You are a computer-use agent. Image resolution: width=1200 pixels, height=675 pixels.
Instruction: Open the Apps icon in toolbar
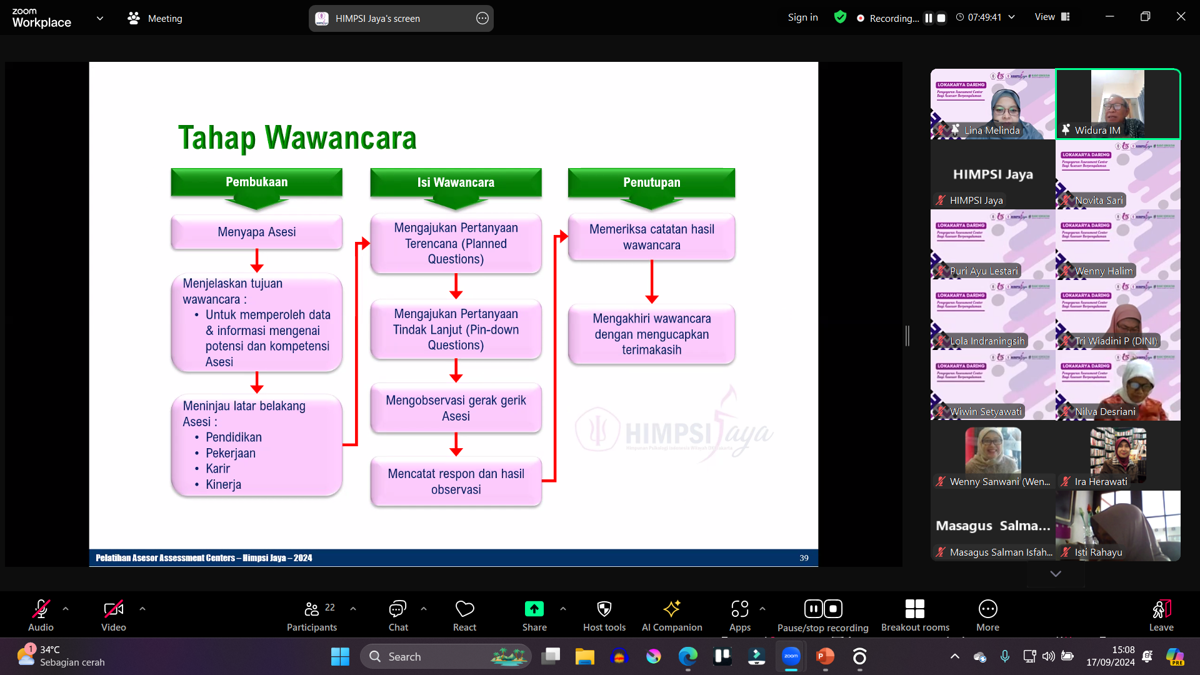click(x=739, y=609)
